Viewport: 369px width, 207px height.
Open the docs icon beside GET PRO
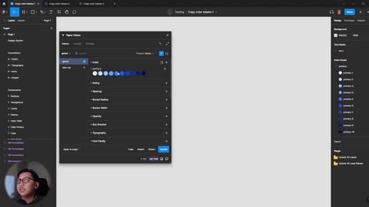[x=161, y=159]
